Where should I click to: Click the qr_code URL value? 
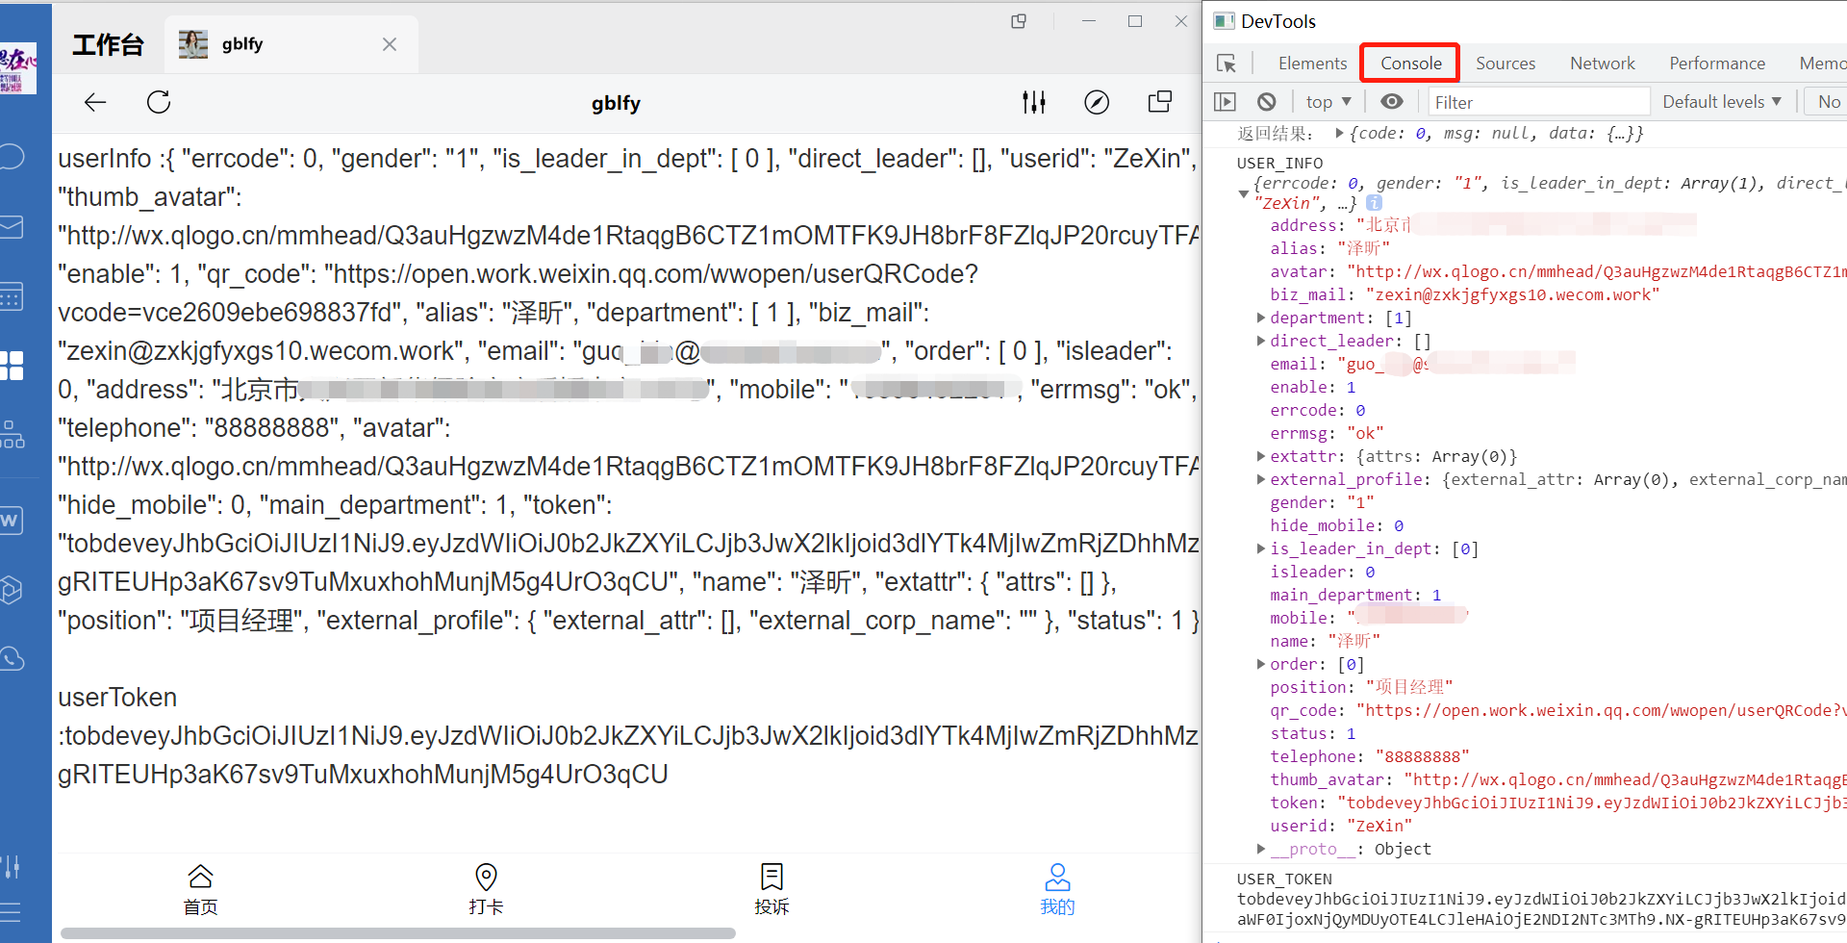click(1602, 710)
